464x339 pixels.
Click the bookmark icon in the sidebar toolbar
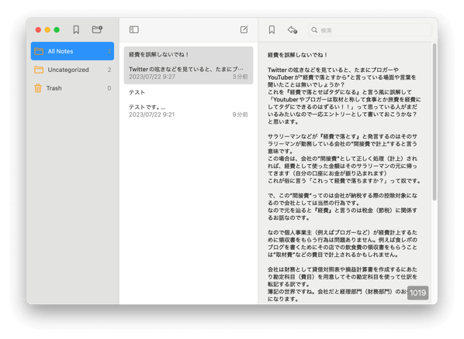click(x=76, y=29)
